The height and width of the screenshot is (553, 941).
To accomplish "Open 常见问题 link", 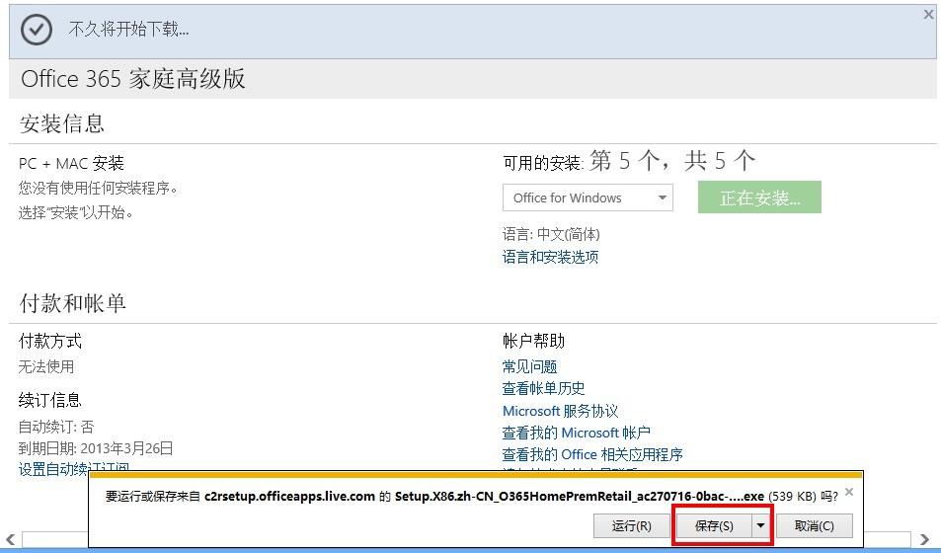I will click(x=530, y=366).
